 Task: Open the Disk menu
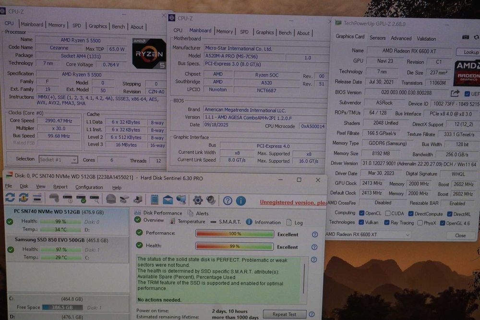pyautogui.click(x=24, y=186)
